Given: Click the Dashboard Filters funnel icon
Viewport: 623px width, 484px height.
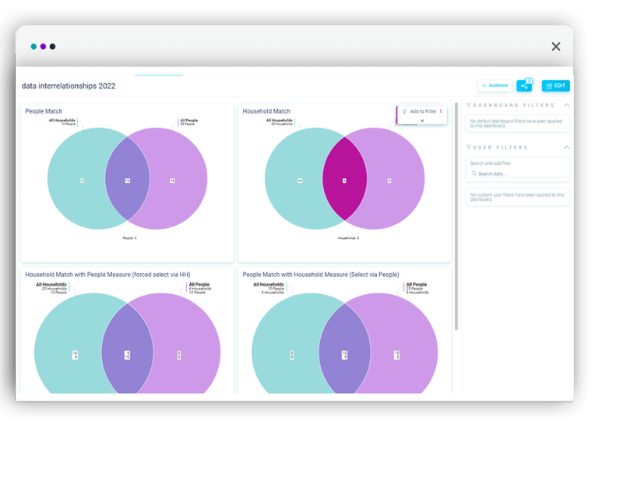Looking at the screenshot, I should point(469,105).
